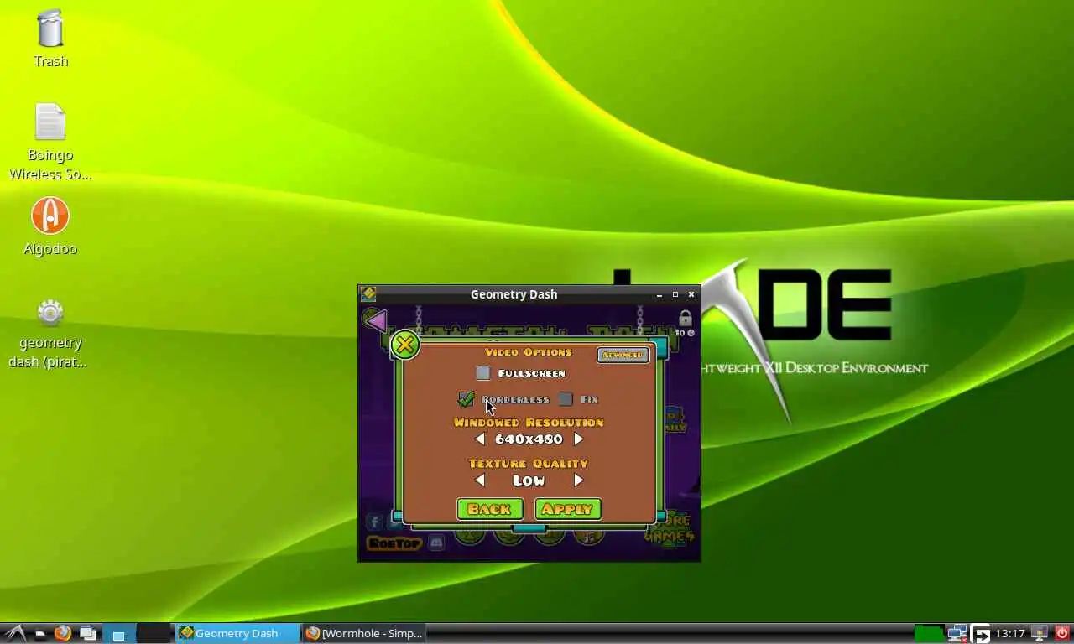
Task: Open the network status tray icon
Action: pos(957,634)
